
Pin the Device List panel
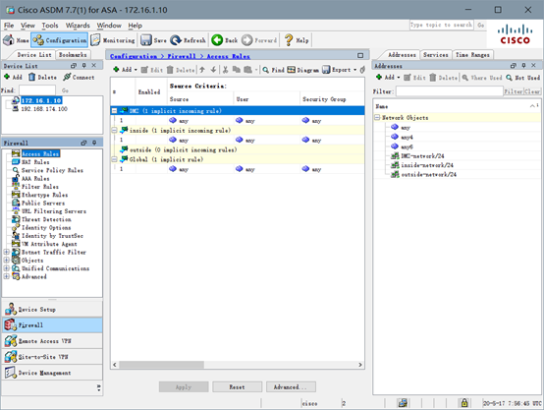(x=84, y=65)
